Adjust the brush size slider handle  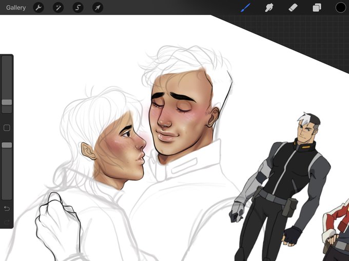(7, 102)
